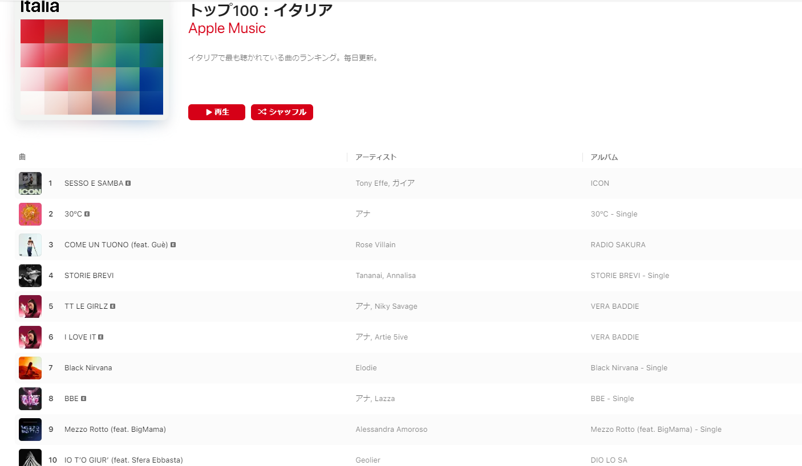This screenshot has height=466, width=802.
Task: Select the song title Black Nirvana
Action: (x=88, y=368)
